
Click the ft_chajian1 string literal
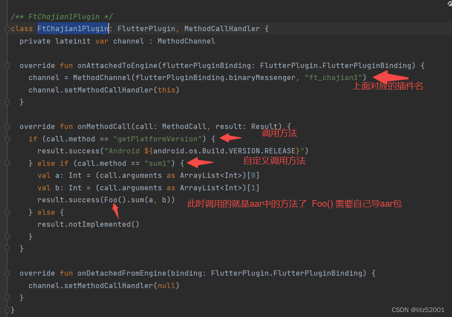click(333, 77)
